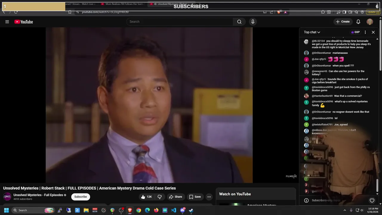
Task: Click @DrDixonKumar 'marianaaaaa' chat message
Action: point(340,53)
